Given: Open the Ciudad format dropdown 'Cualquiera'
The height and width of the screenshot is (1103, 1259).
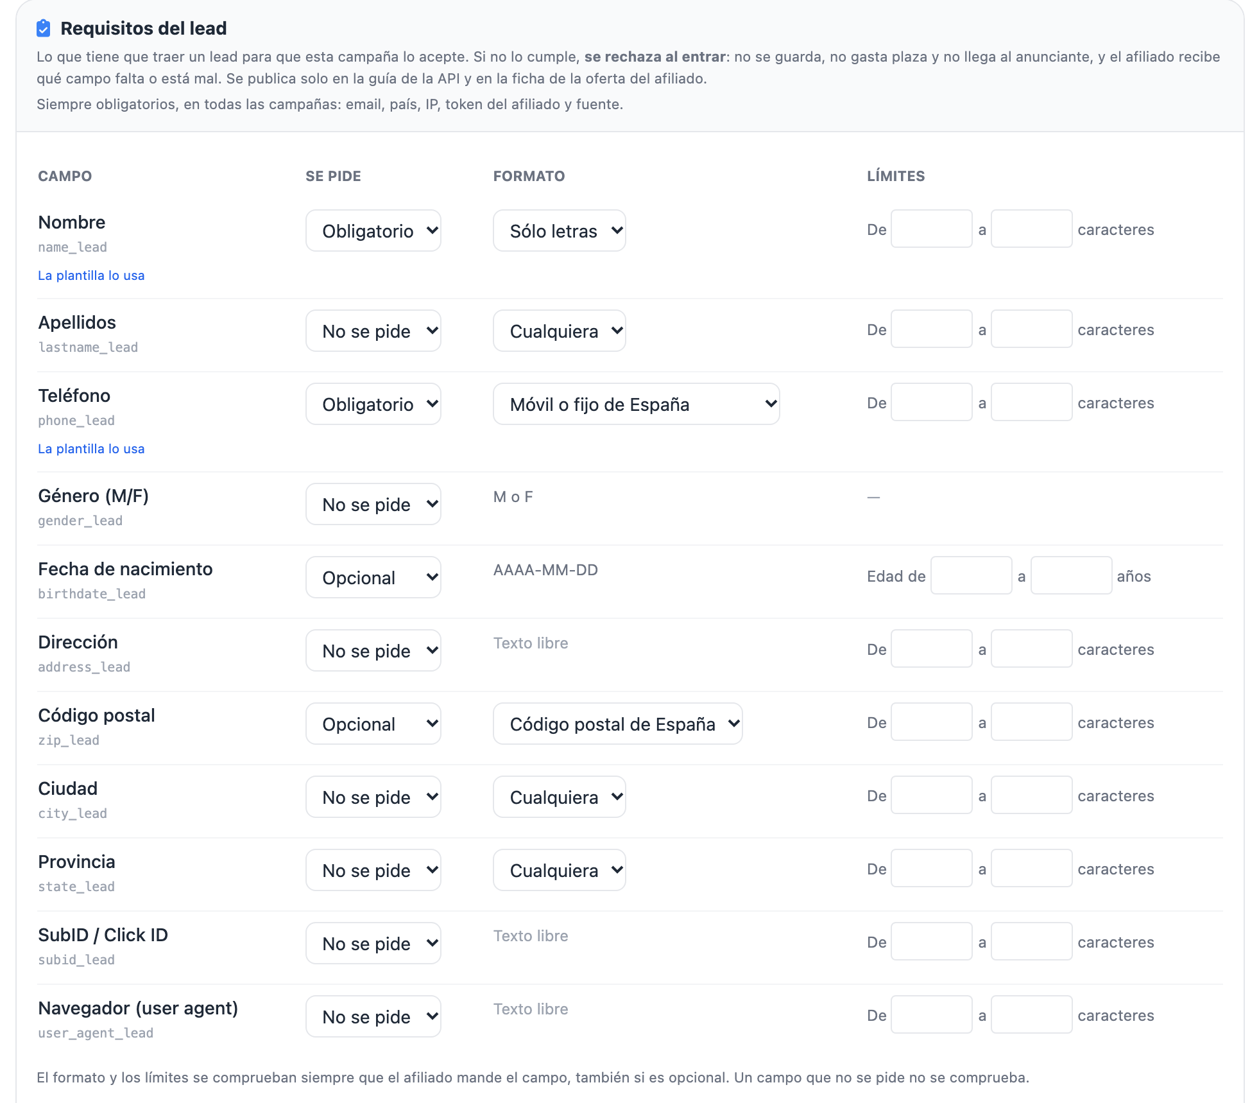Looking at the screenshot, I should coord(560,797).
